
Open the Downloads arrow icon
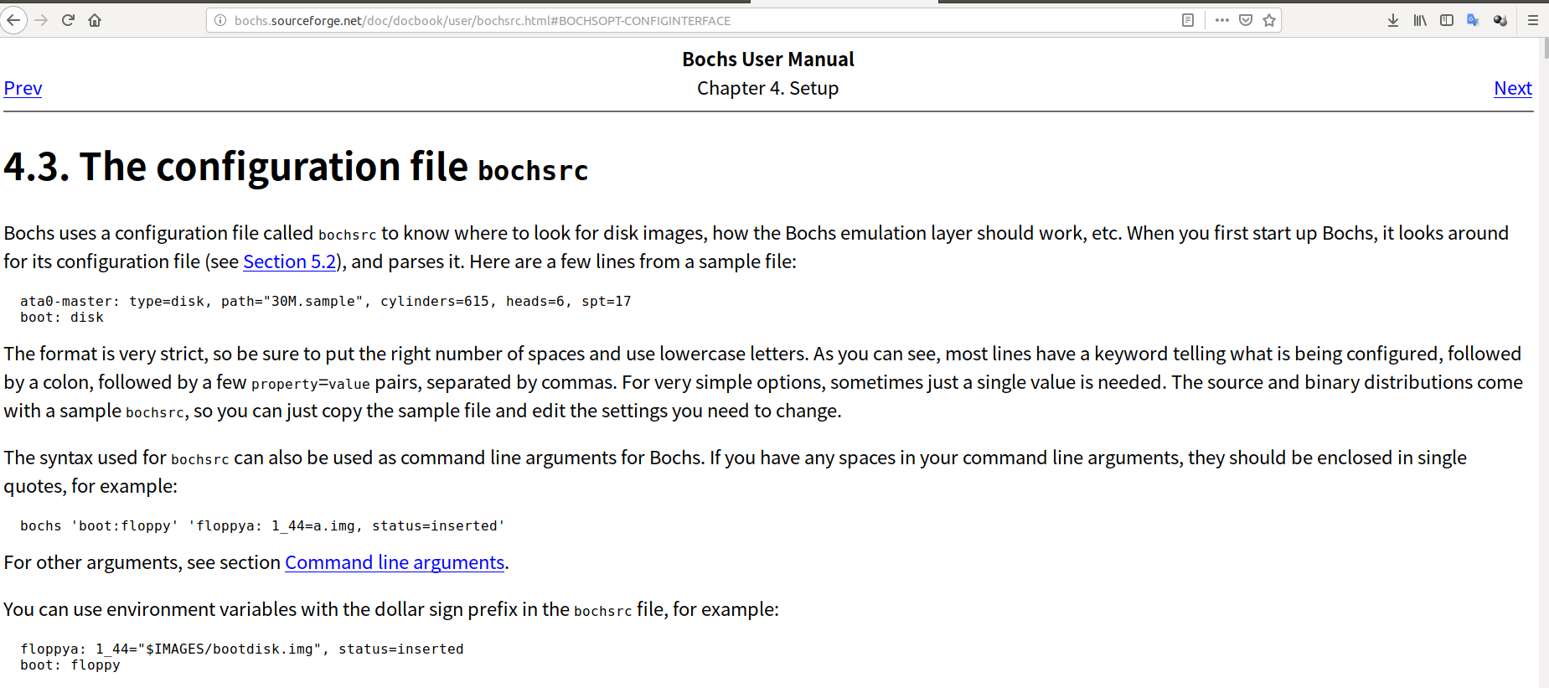click(1392, 20)
